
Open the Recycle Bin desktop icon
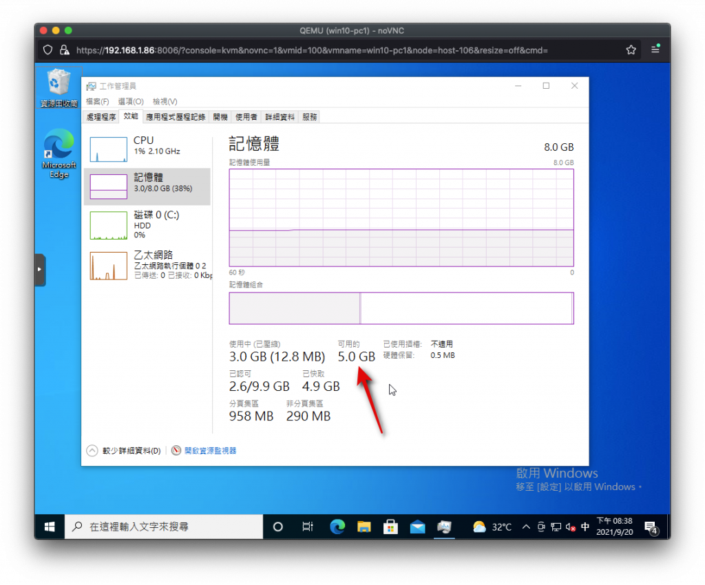pyautogui.click(x=59, y=88)
